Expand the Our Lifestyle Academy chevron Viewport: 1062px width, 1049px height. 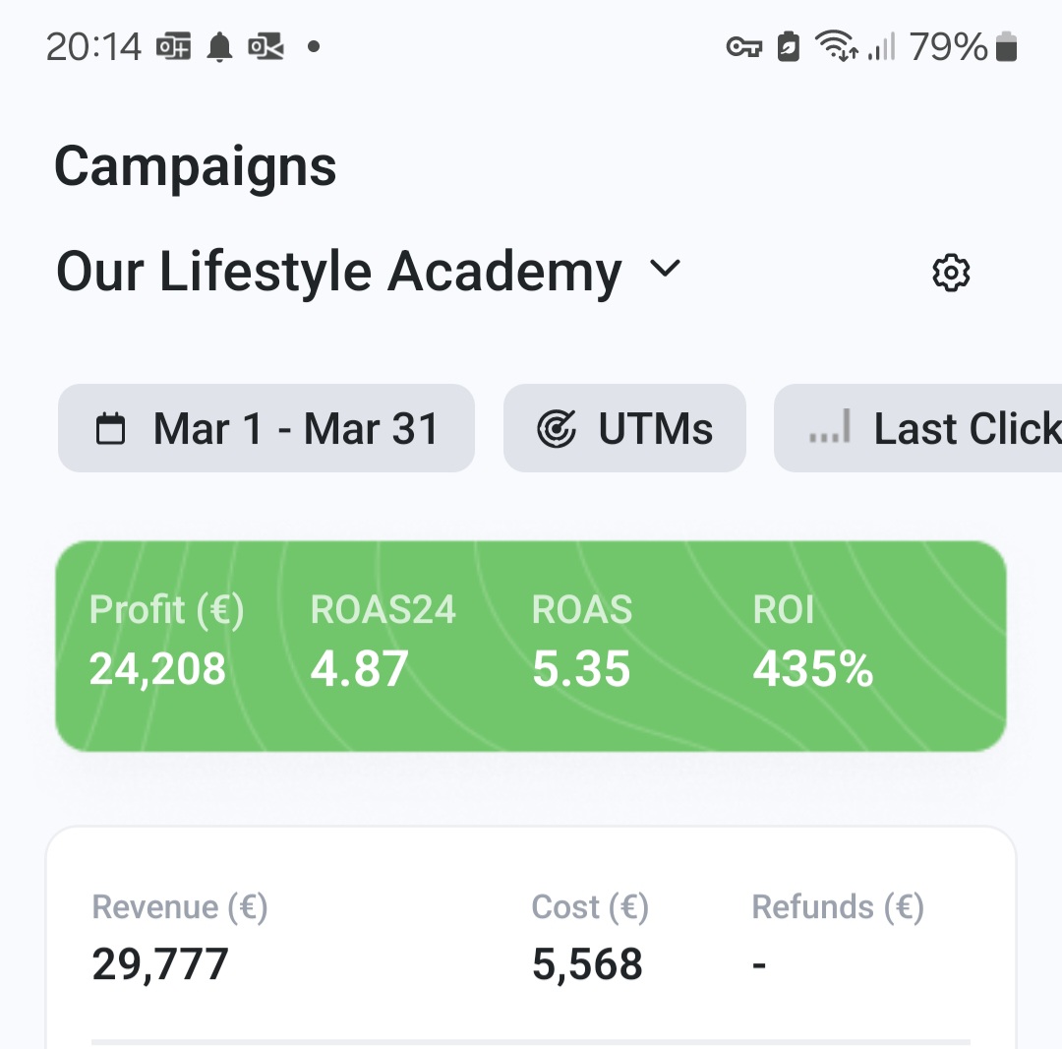[x=666, y=269]
